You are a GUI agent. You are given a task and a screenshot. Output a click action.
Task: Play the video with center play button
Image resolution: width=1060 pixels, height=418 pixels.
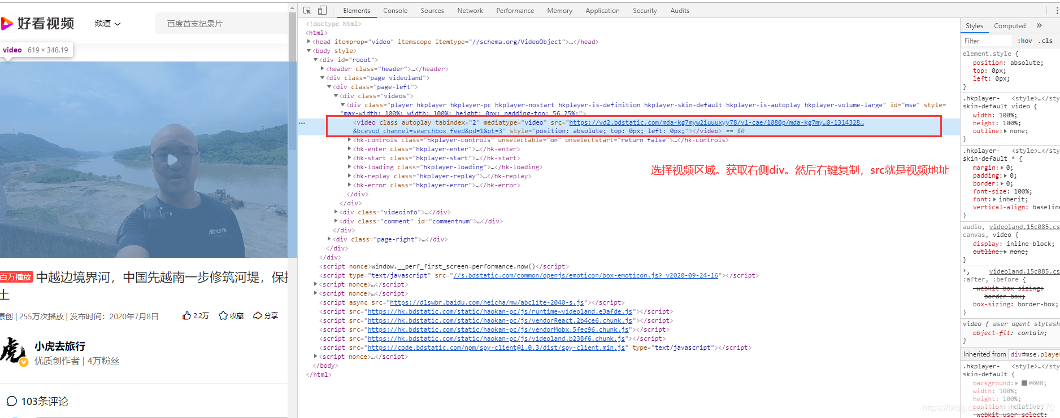pos(172,160)
